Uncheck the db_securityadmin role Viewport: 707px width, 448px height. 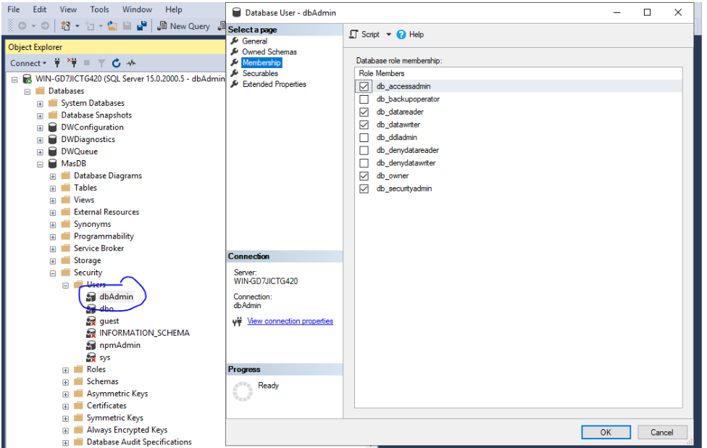[364, 188]
